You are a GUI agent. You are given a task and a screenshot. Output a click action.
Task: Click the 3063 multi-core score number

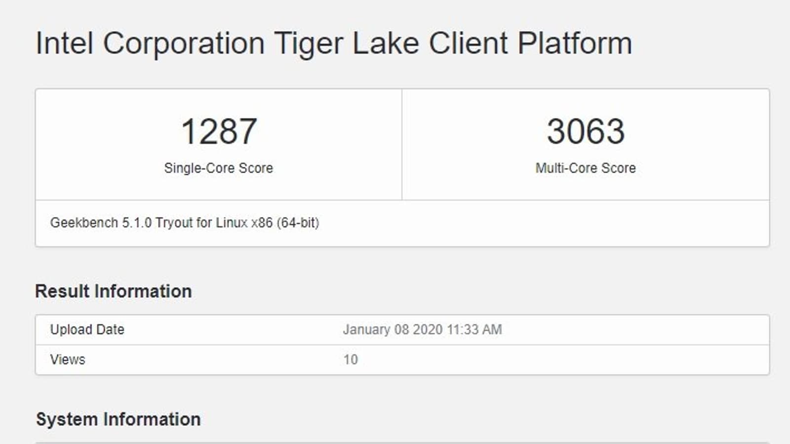click(586, 132)
